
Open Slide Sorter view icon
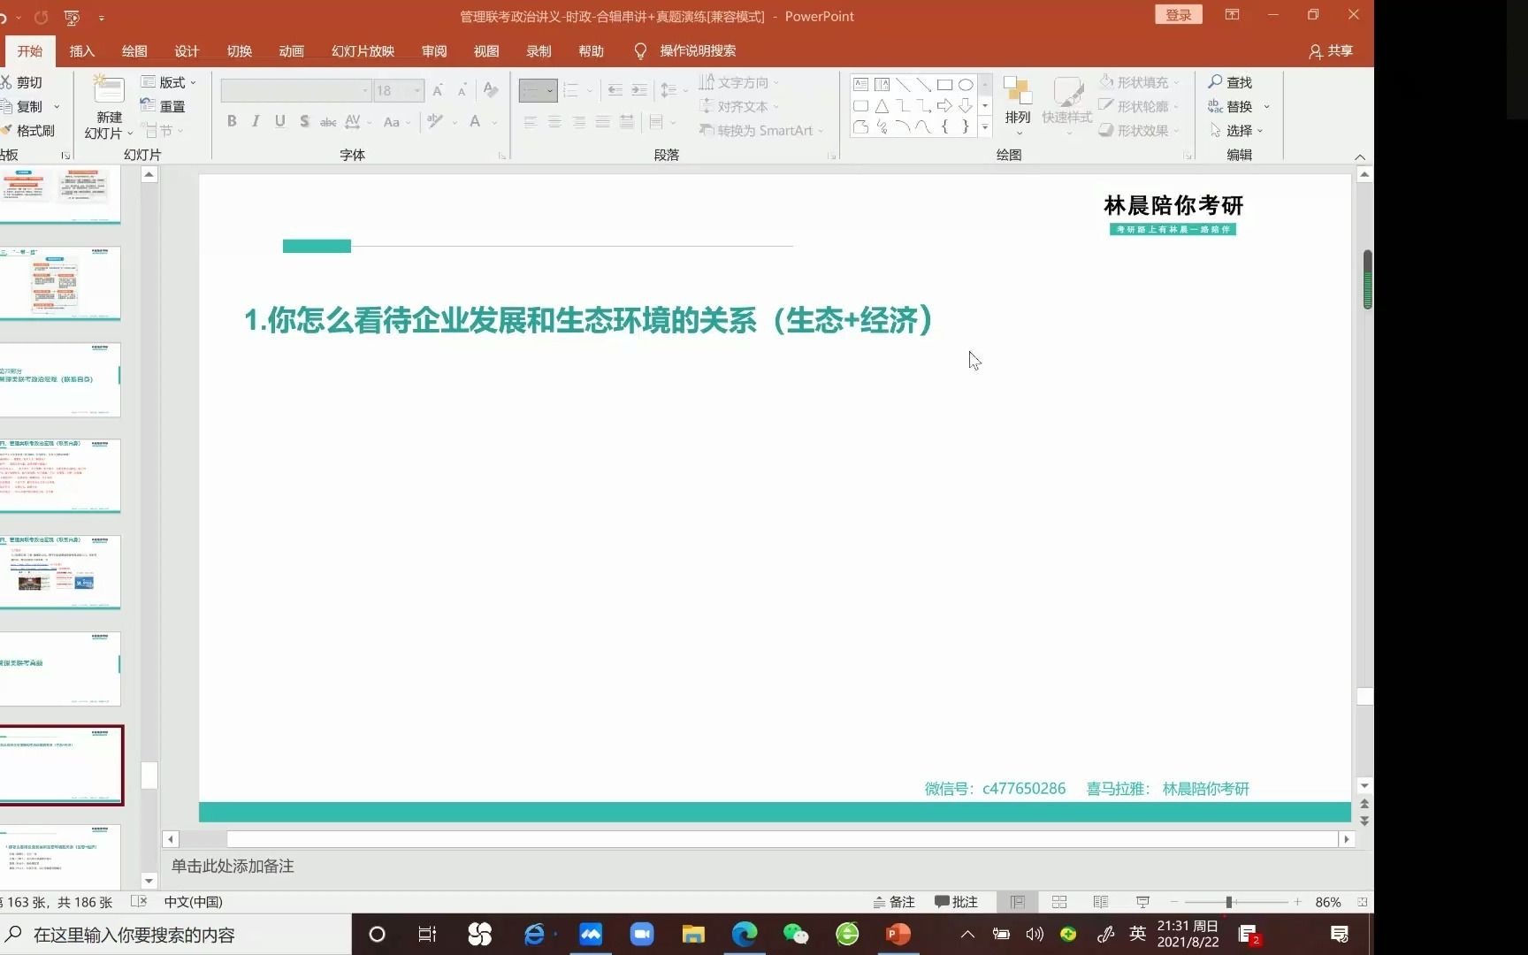tap(1059, 902)
